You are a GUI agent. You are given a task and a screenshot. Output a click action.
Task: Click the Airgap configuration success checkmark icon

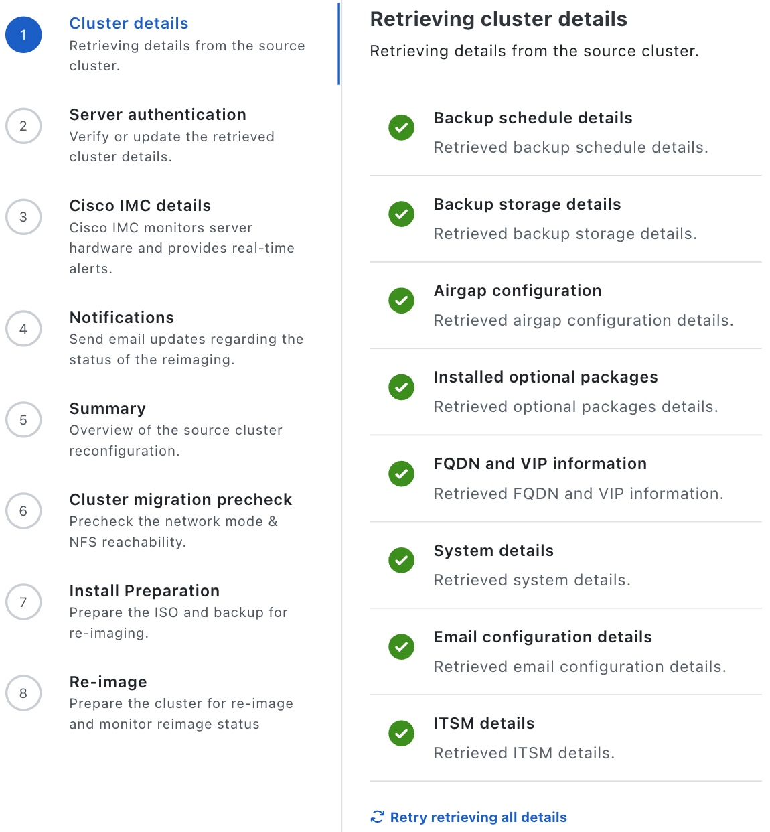click(401, 300)
